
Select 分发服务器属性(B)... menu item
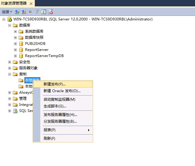coord(60,121)
